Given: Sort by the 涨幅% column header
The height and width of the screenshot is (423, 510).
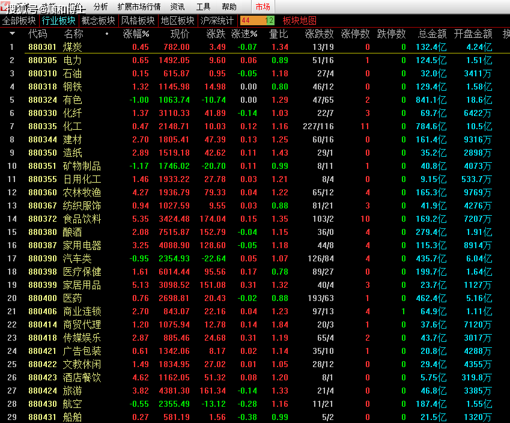Looking at the screenshot, I should coord(136,34).
